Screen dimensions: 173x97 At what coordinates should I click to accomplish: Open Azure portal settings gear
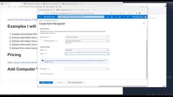tap(120, 17)
